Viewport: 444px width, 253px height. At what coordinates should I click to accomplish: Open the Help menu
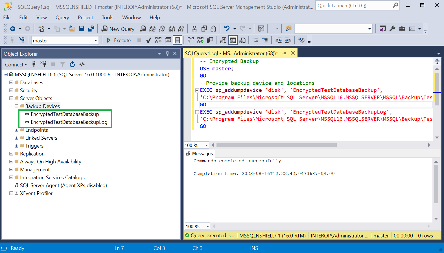coord(155,18)
